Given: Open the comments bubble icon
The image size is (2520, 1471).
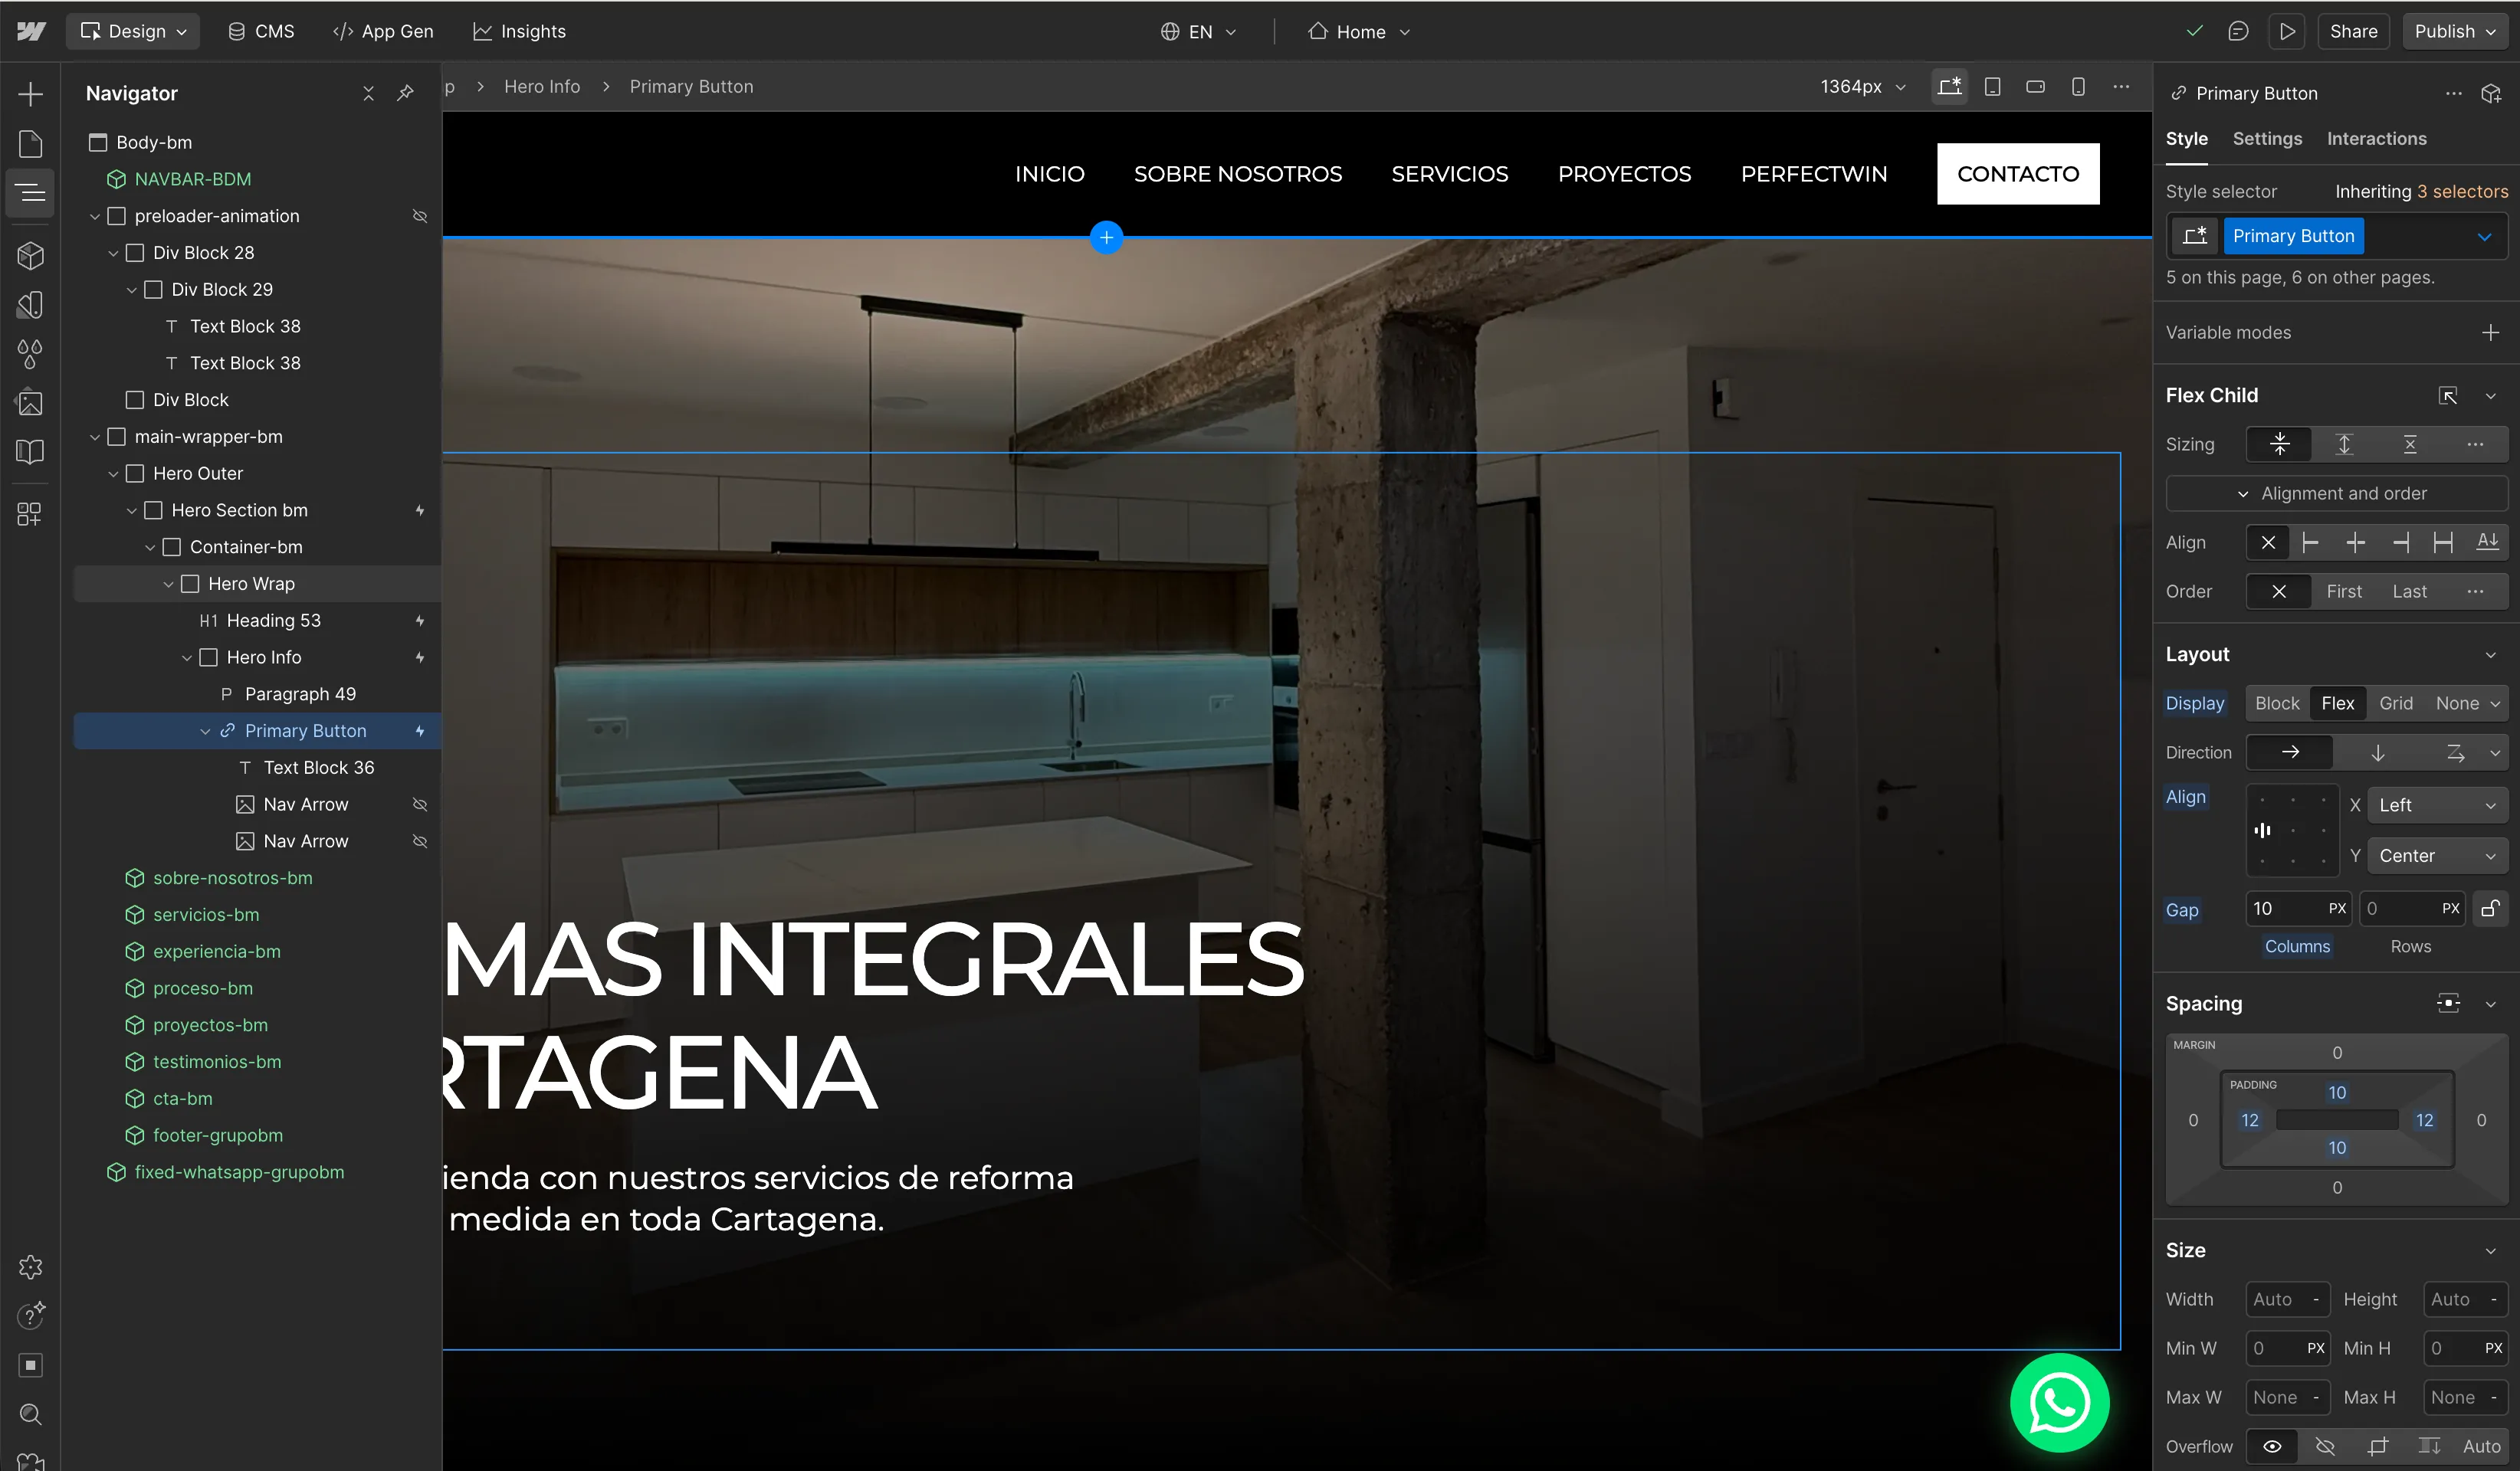Looking at the screenshot, I should (2238, 31).
